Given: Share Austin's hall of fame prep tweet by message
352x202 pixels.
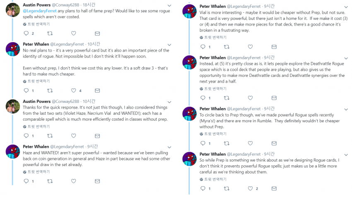Looking at the screenshot, I should pos(97,33).
